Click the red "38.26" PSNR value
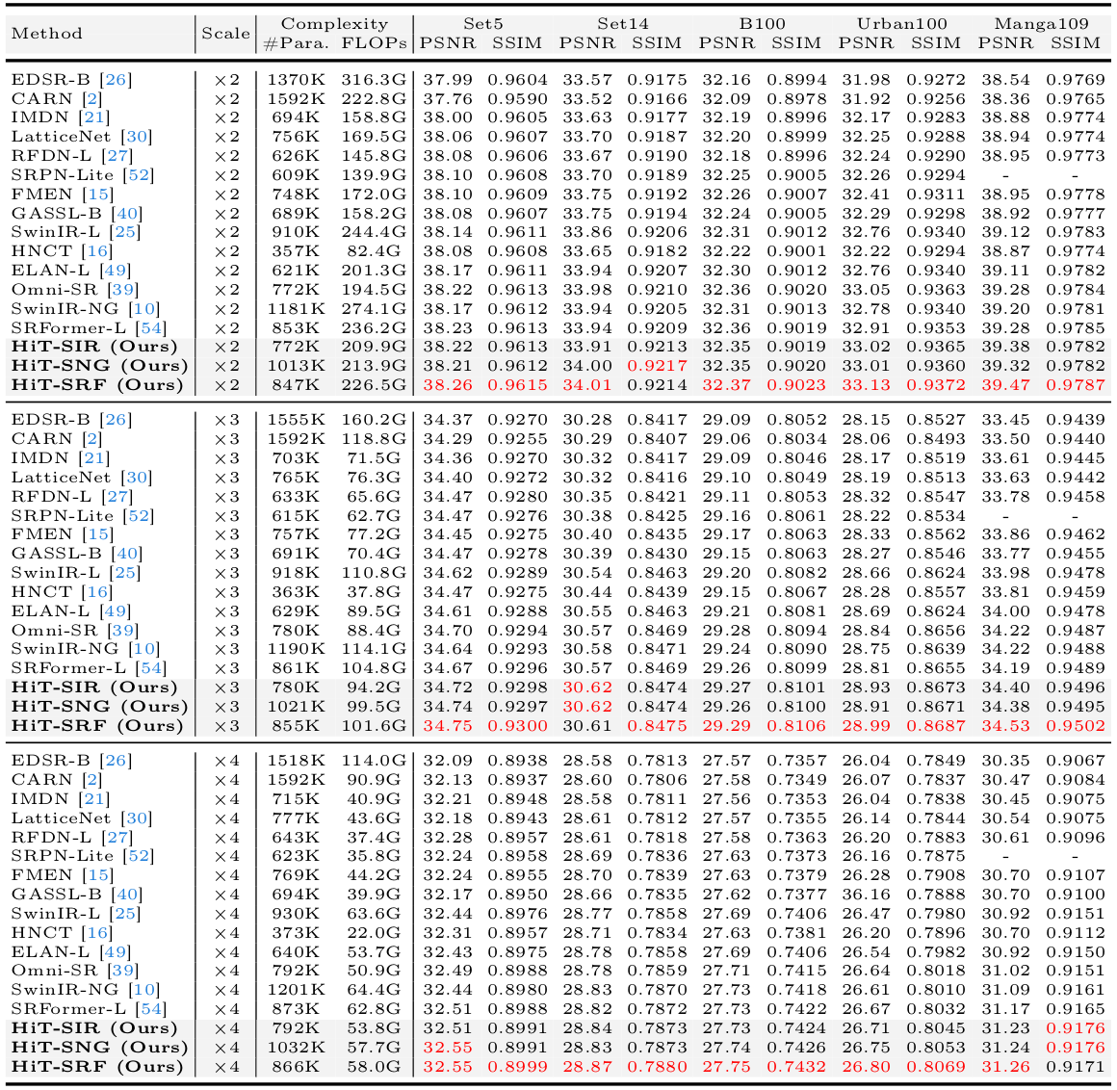The image size is (1117, 1090). click(448, 385)
